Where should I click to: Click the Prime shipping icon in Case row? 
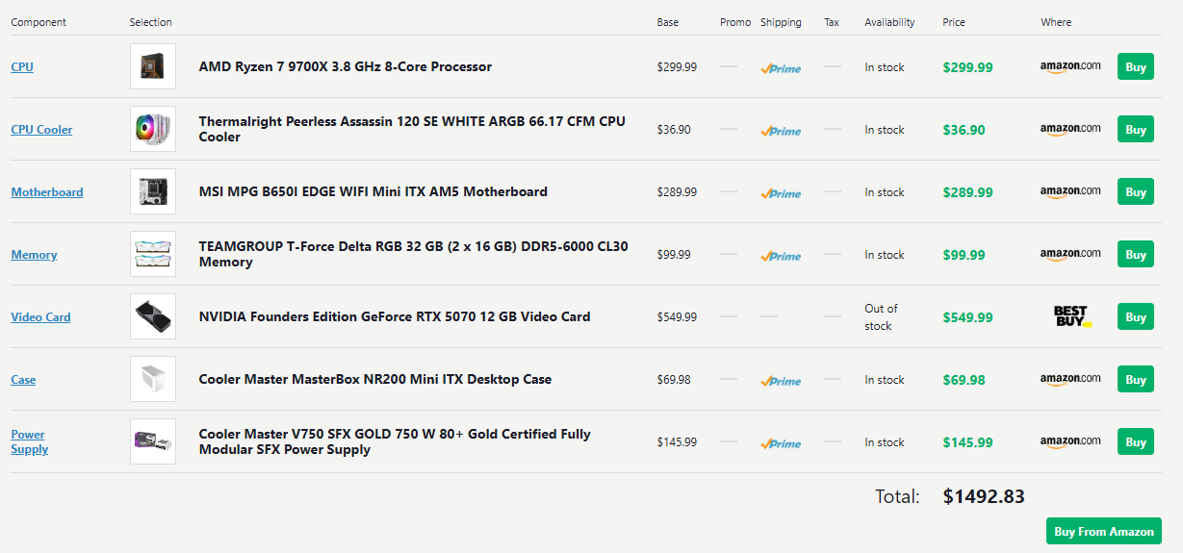click(x=781, y=381)
